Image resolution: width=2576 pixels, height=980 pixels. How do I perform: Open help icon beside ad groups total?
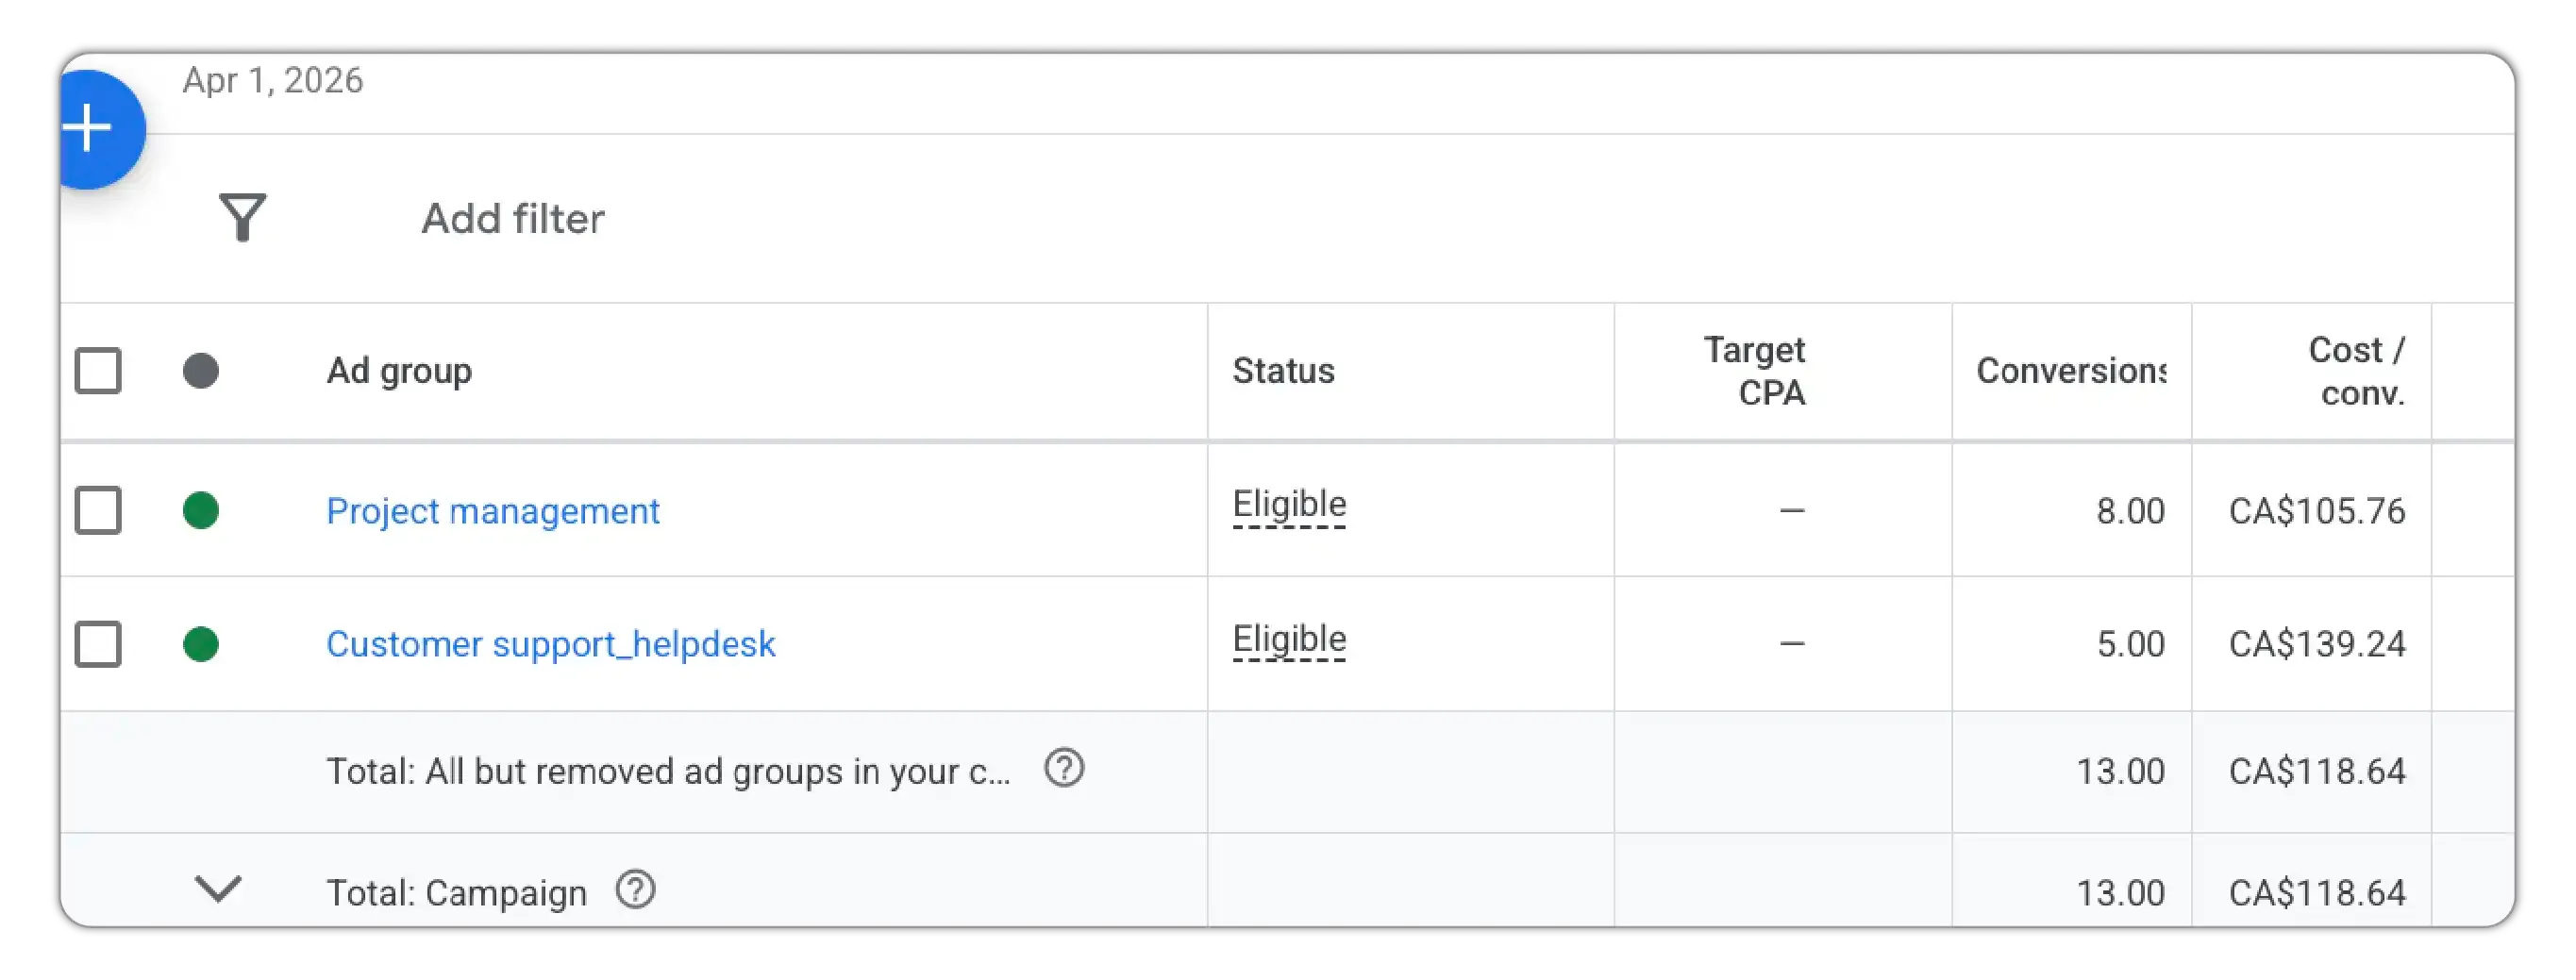click(x=1064, y=769)
